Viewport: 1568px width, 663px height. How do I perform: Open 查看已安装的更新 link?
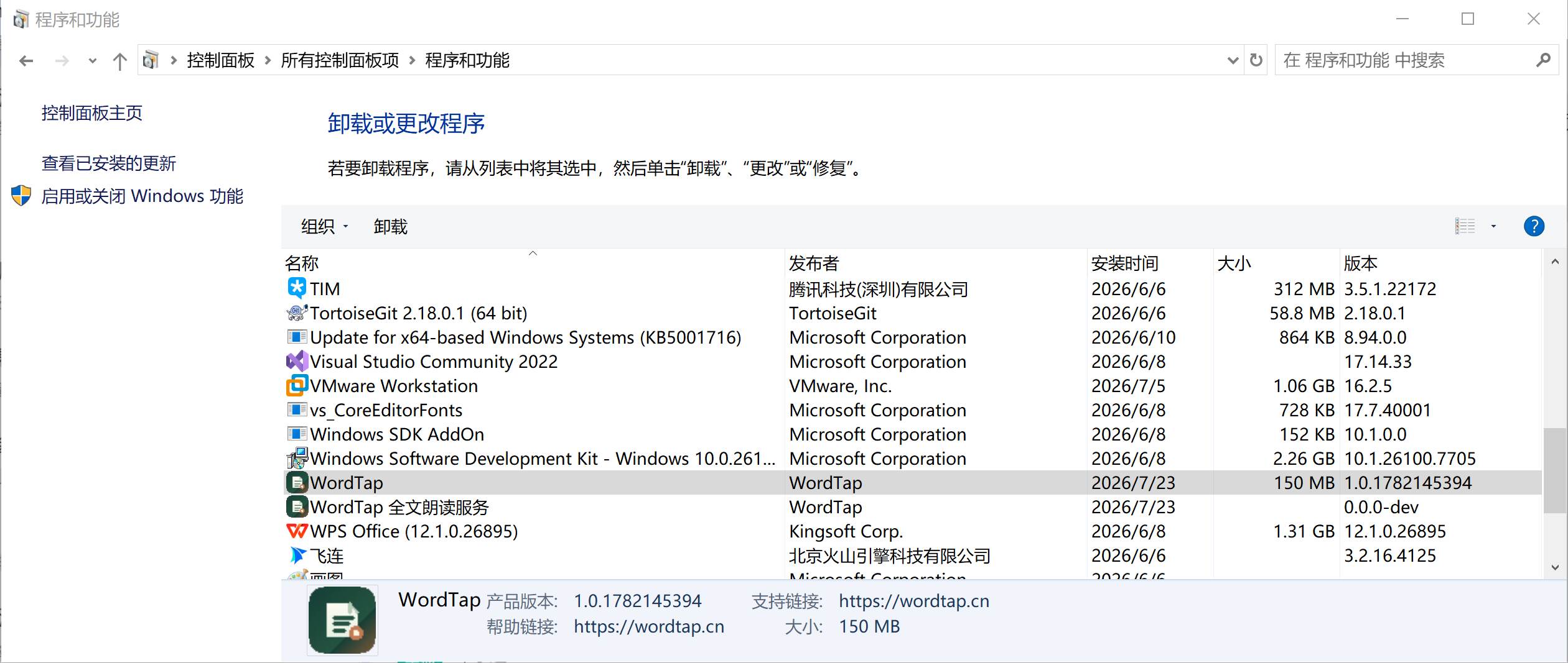click(x=109, y=163)
